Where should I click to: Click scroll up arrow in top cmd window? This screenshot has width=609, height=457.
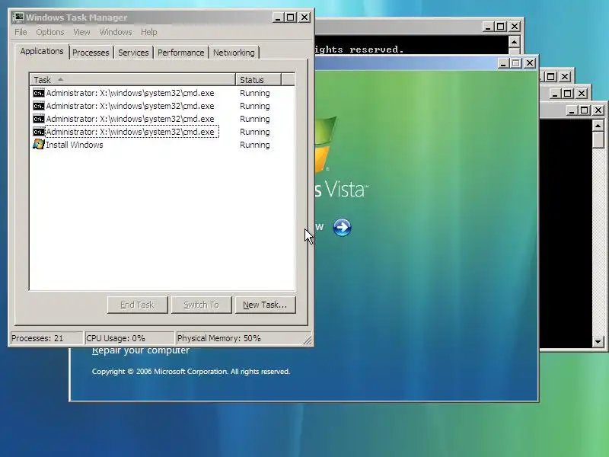(515, 42)
